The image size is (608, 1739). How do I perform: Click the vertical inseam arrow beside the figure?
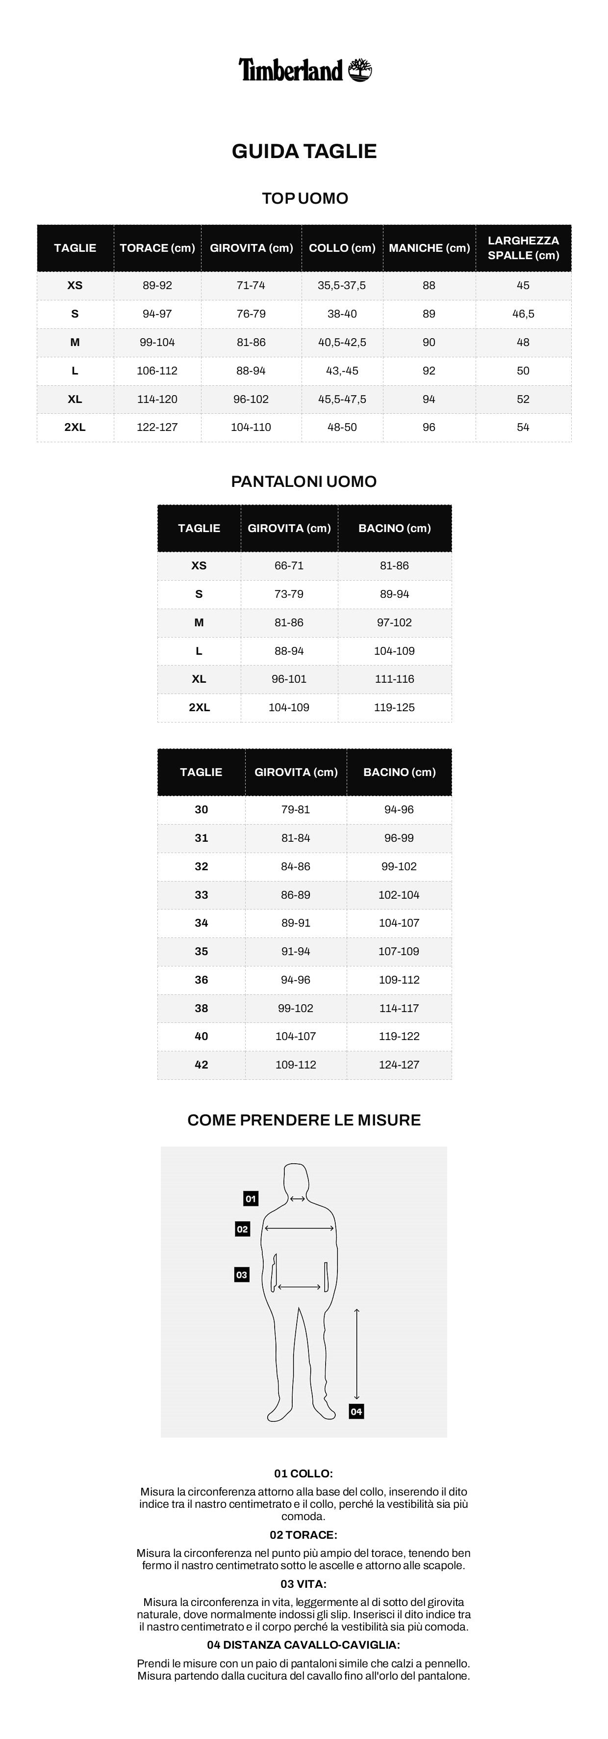(356, 1354)
